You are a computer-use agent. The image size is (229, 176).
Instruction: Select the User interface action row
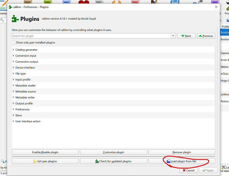tap(114, 121)
